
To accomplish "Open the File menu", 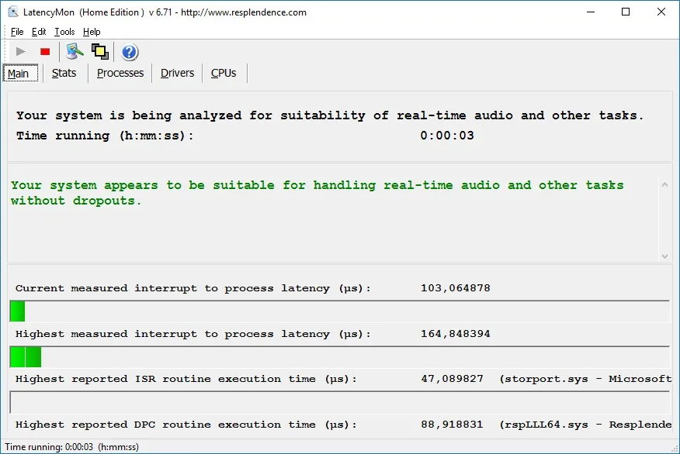I will (17, 32).
